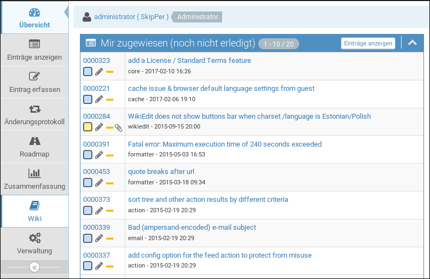Viewport: 430px width, 279px height.
Task: Click yellow priority dash for issue 0000221
Action: point(109,100)
